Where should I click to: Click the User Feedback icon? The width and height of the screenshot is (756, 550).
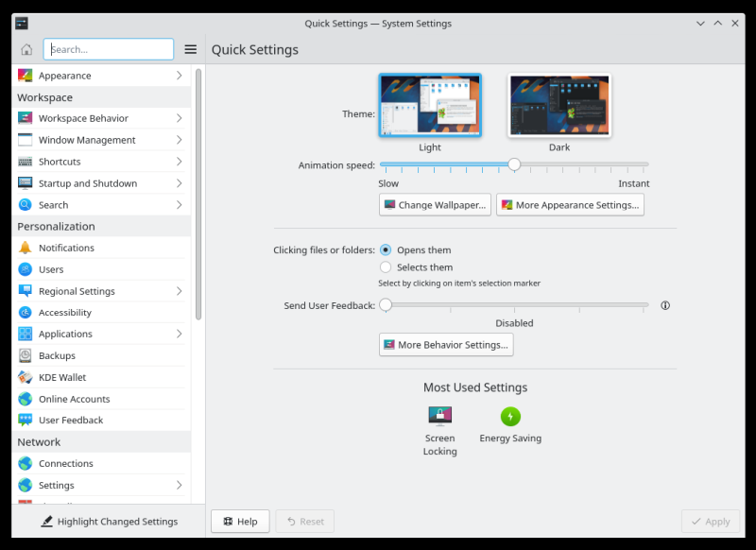(x=26, y=420)
